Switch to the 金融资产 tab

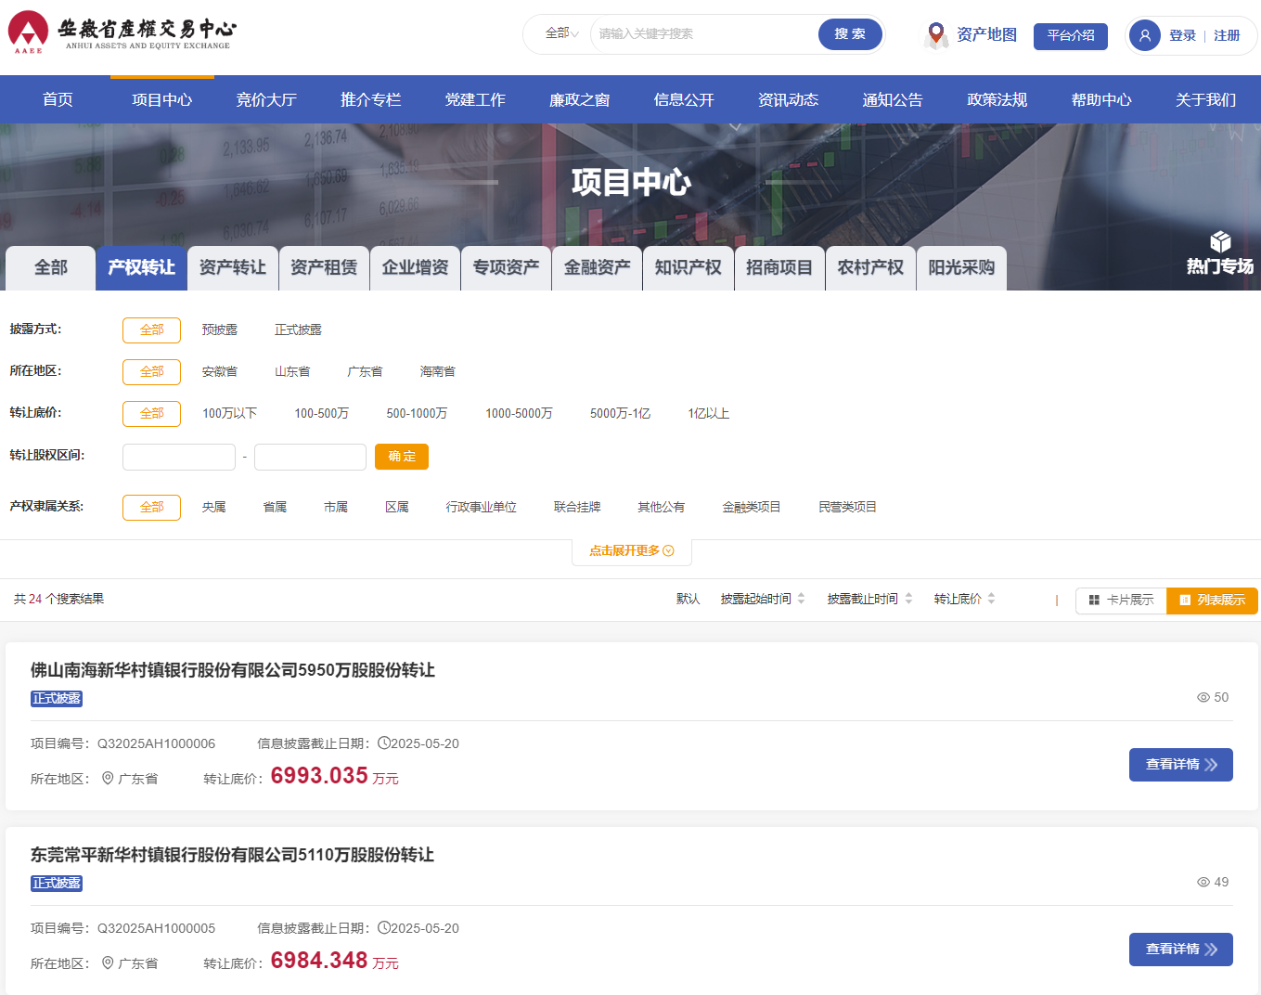pos(598,268)
